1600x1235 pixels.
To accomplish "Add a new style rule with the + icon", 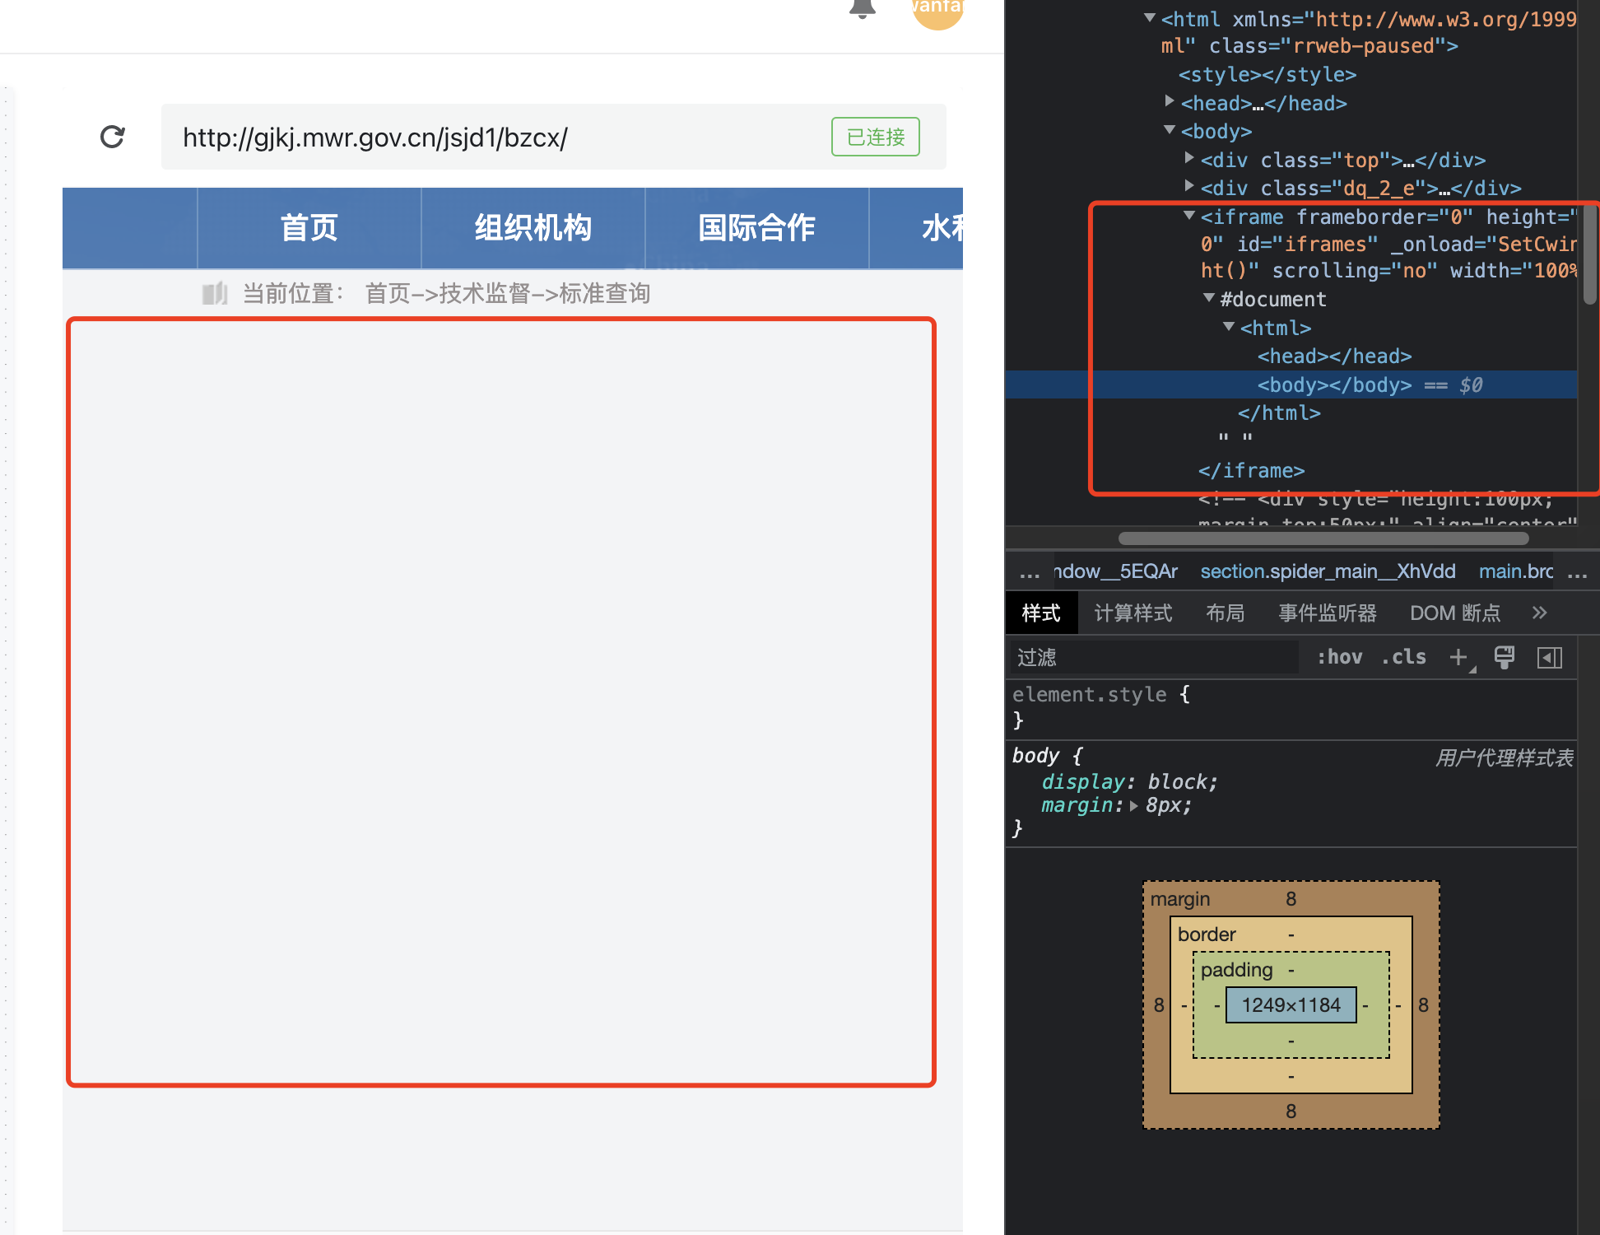I will pos(1459,657).
